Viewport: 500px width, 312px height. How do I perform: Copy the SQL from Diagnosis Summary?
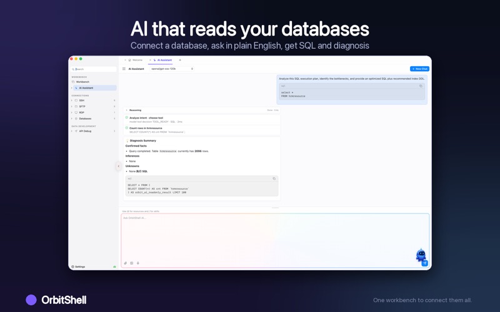[274, 178]
